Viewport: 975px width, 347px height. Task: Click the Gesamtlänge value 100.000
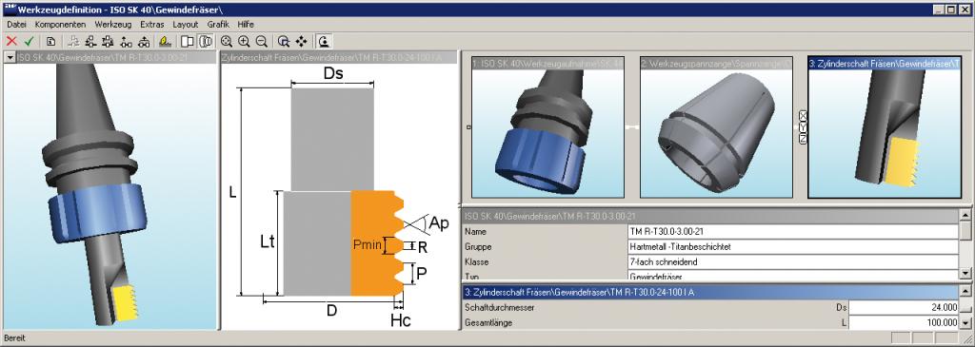pyautogui.click(x=904, y=323)
